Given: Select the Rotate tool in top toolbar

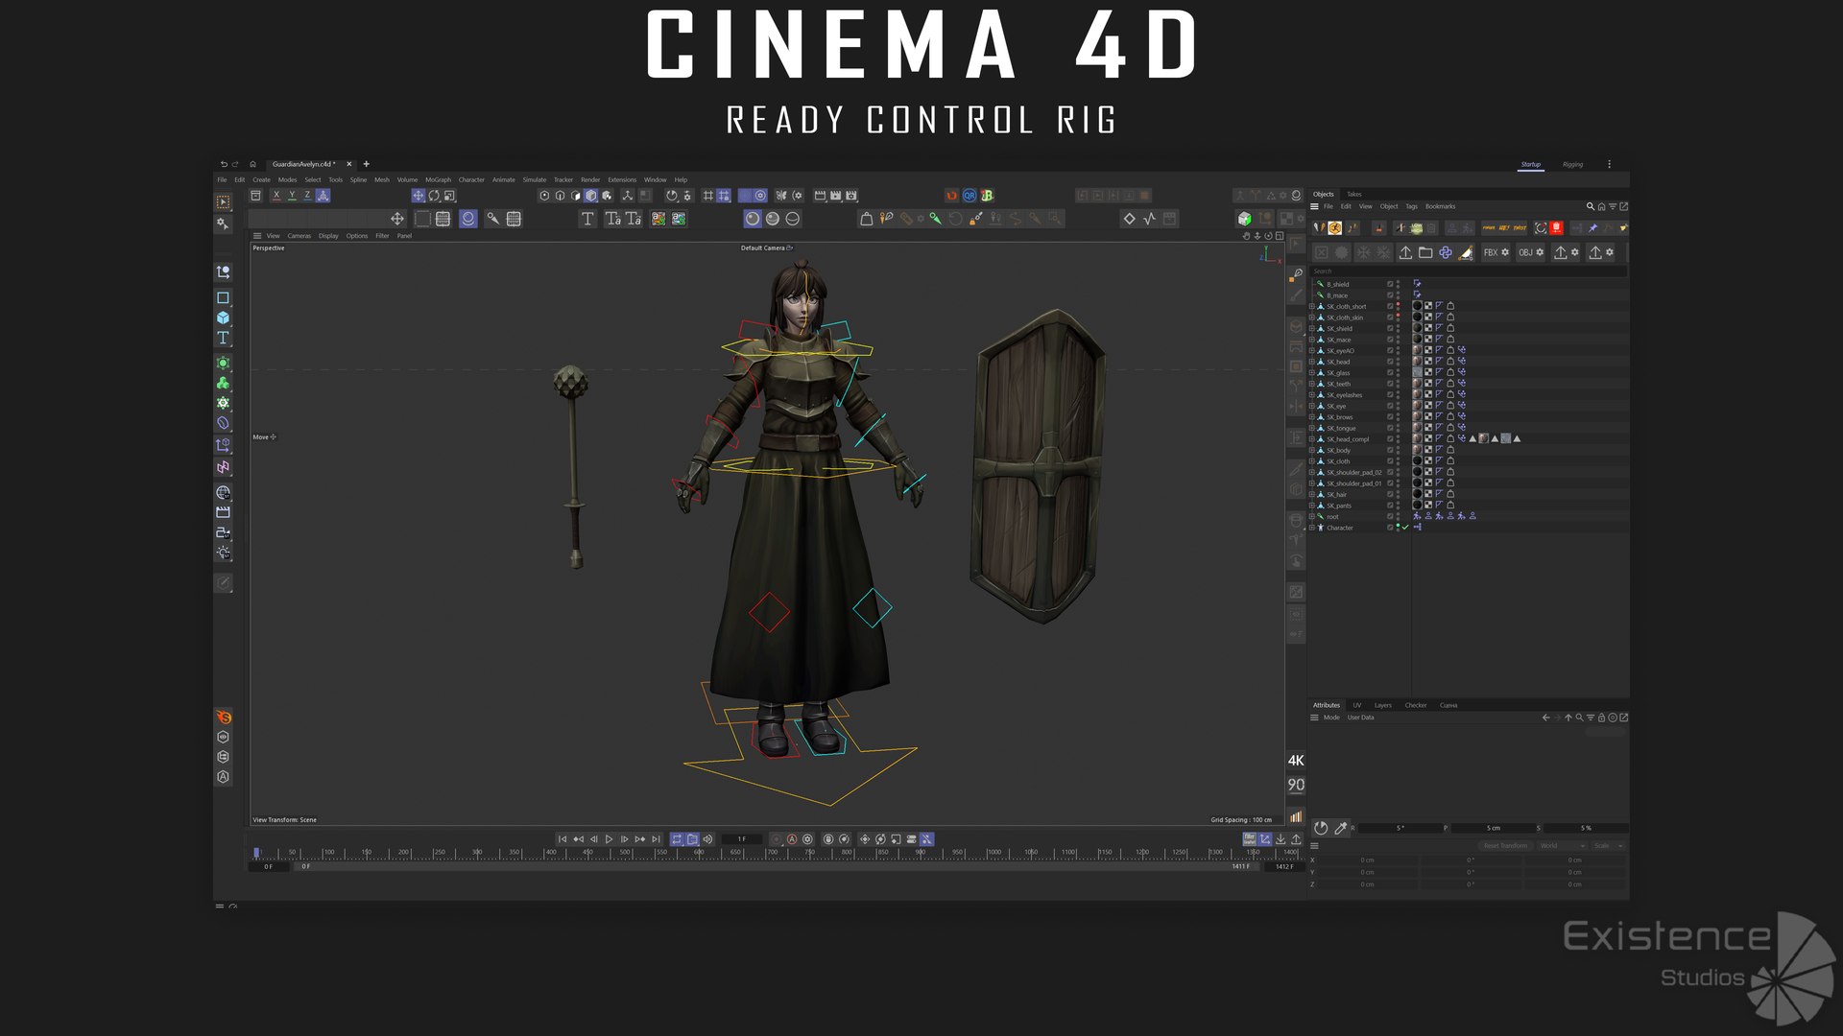Looking at the screenshot, I should 434,196.
